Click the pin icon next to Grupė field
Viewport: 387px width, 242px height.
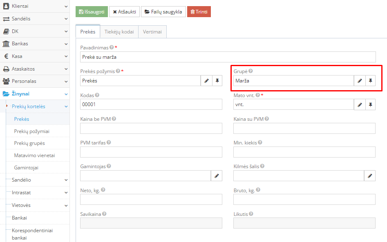click(x=370, y=81)
